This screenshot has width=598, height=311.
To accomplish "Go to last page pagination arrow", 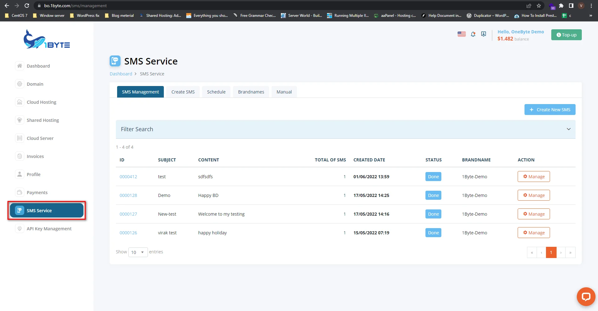I will (x=570, y=252).
